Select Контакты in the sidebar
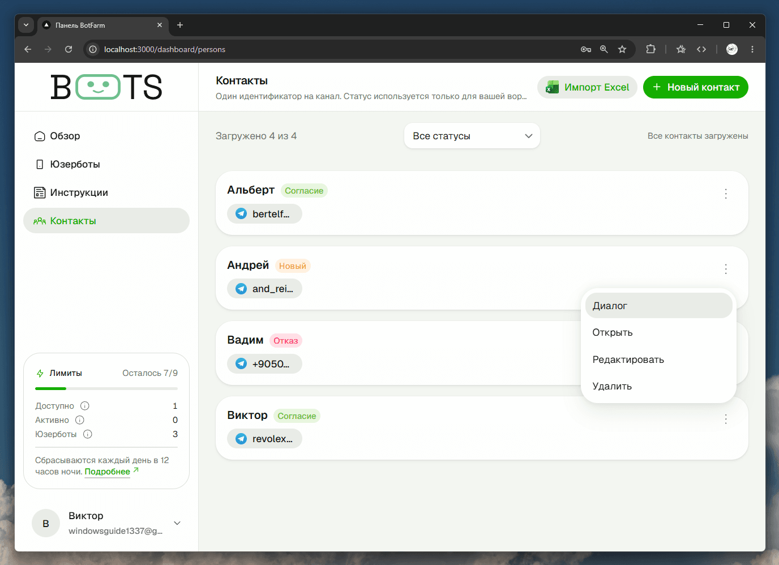Image resolution: width=779 pixels, height=565 pixels. pyautogui.click(x=106, y=221)
